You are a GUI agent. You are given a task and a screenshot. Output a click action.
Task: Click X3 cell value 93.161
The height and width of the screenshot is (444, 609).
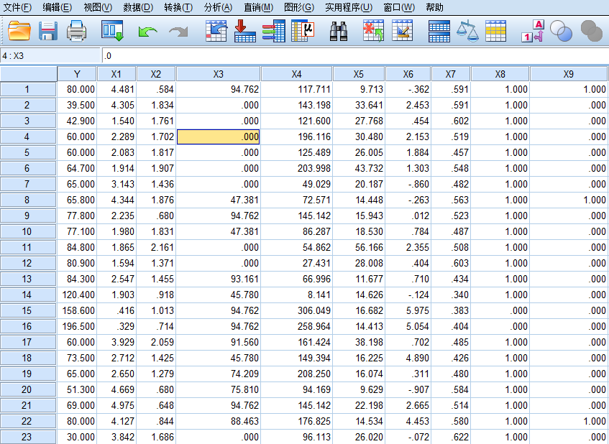pyautogui.click(x=219, y=279)
